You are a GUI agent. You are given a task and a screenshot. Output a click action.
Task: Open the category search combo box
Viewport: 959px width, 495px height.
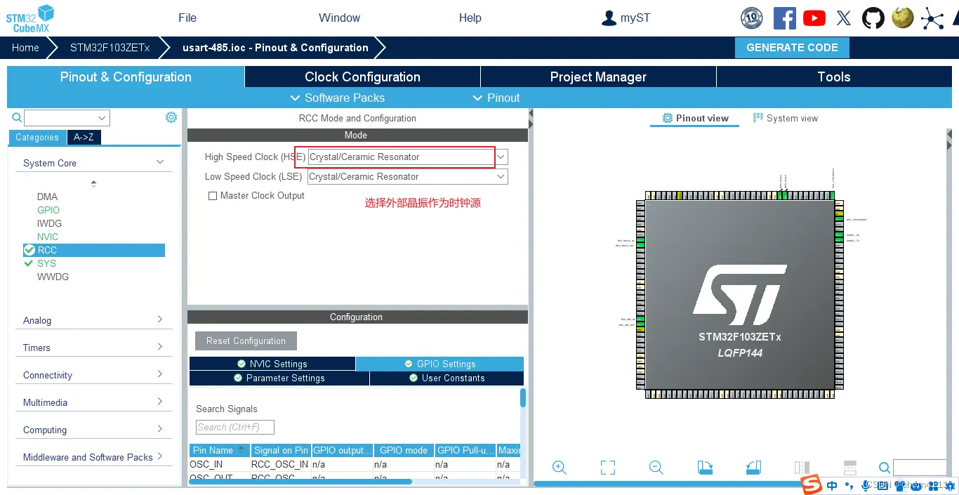[x=67, y=118]
